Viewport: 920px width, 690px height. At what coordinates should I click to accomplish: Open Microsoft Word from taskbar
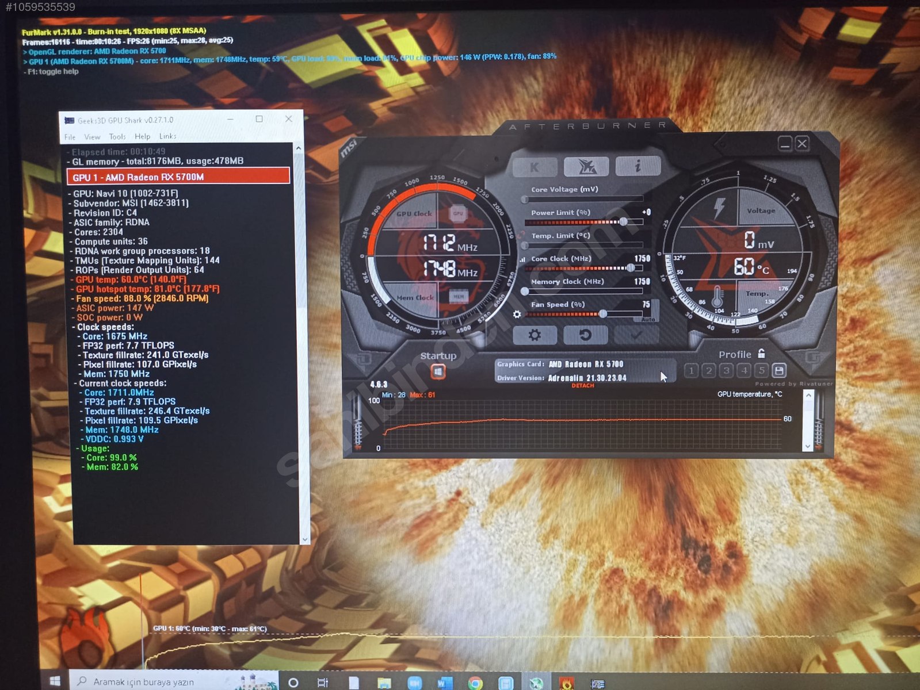pos(445,683)
